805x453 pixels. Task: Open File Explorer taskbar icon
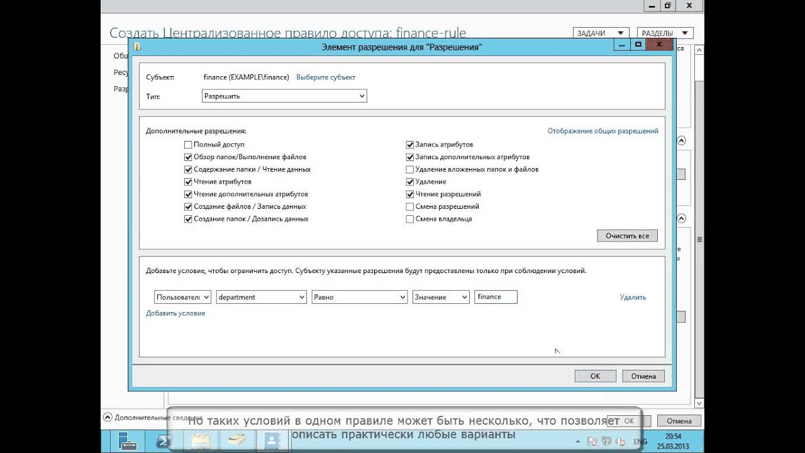click(x=201, y=441)
